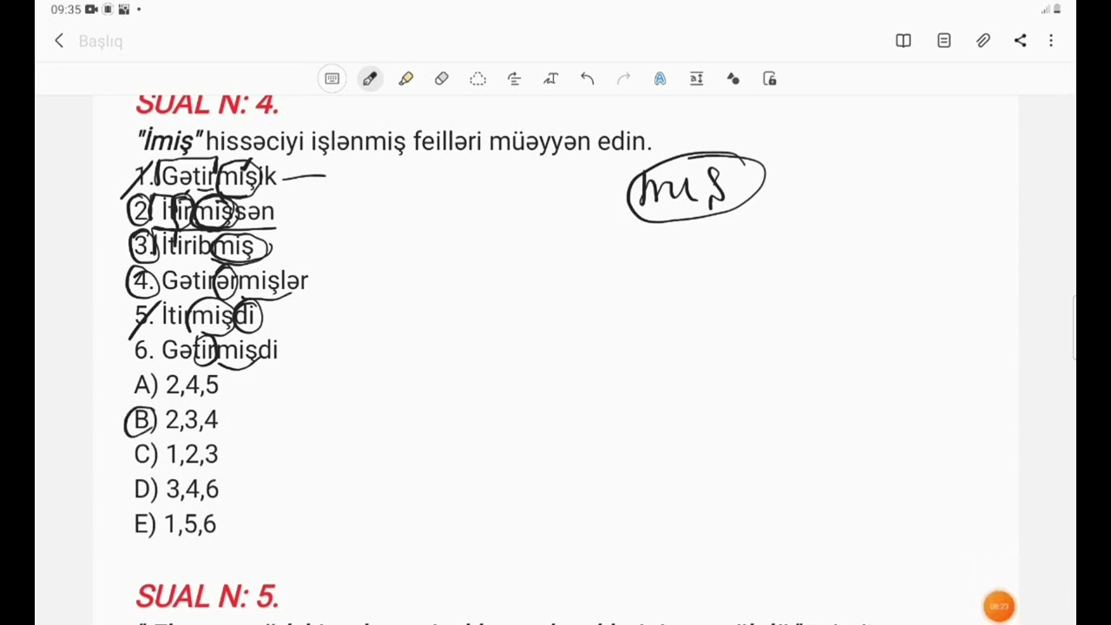Tap the question line about "İmiş" hissəciyi
This screenshot has height=625, width=1111.
394,141
